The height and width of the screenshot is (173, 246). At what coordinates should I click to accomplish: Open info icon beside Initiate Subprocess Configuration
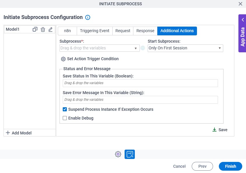(88, 17)
